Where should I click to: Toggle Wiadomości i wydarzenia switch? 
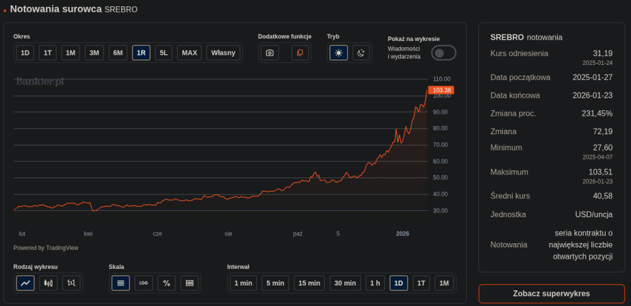click(443, 53)
